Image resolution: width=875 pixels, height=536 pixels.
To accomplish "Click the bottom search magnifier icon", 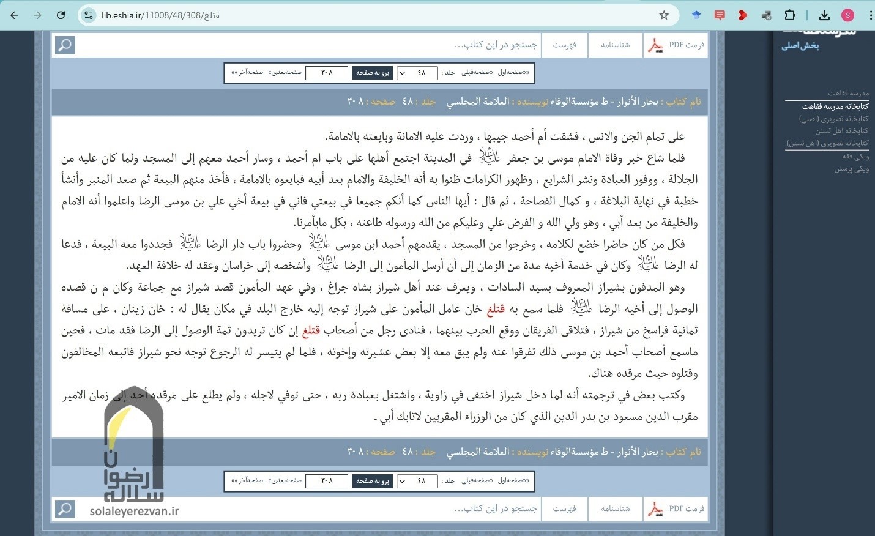I will pyautogui.click(x=65, y=509).
